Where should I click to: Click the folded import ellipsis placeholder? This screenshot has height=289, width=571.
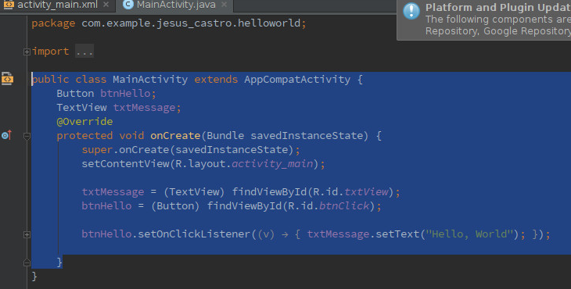tap(84, 52)
